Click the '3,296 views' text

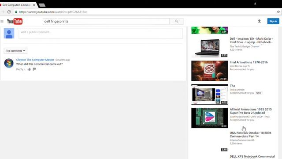point(236,144)
